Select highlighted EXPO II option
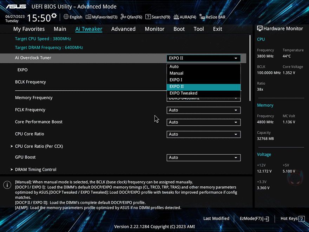Screen dimensions: 309x232 pyautogui.click(x=204, y=86)
